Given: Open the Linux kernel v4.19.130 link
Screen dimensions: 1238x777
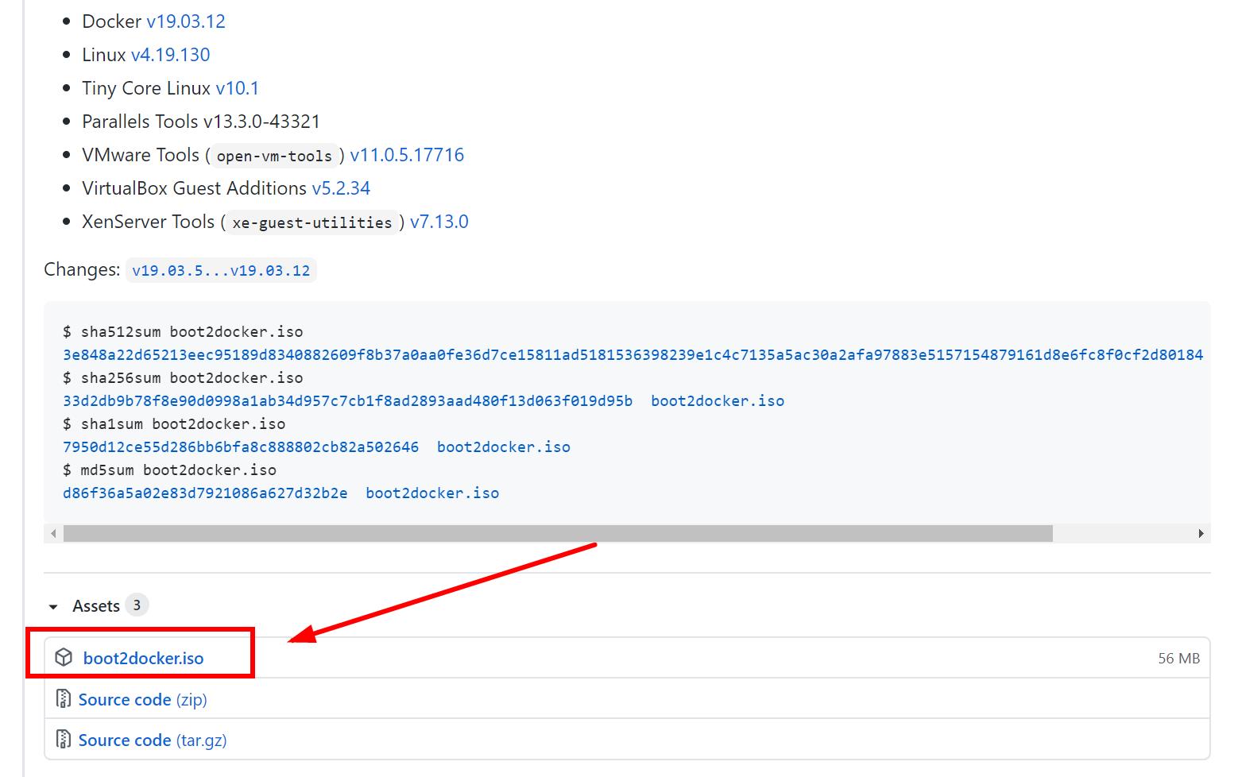Looking at the screenshot, I should point(170,55).
